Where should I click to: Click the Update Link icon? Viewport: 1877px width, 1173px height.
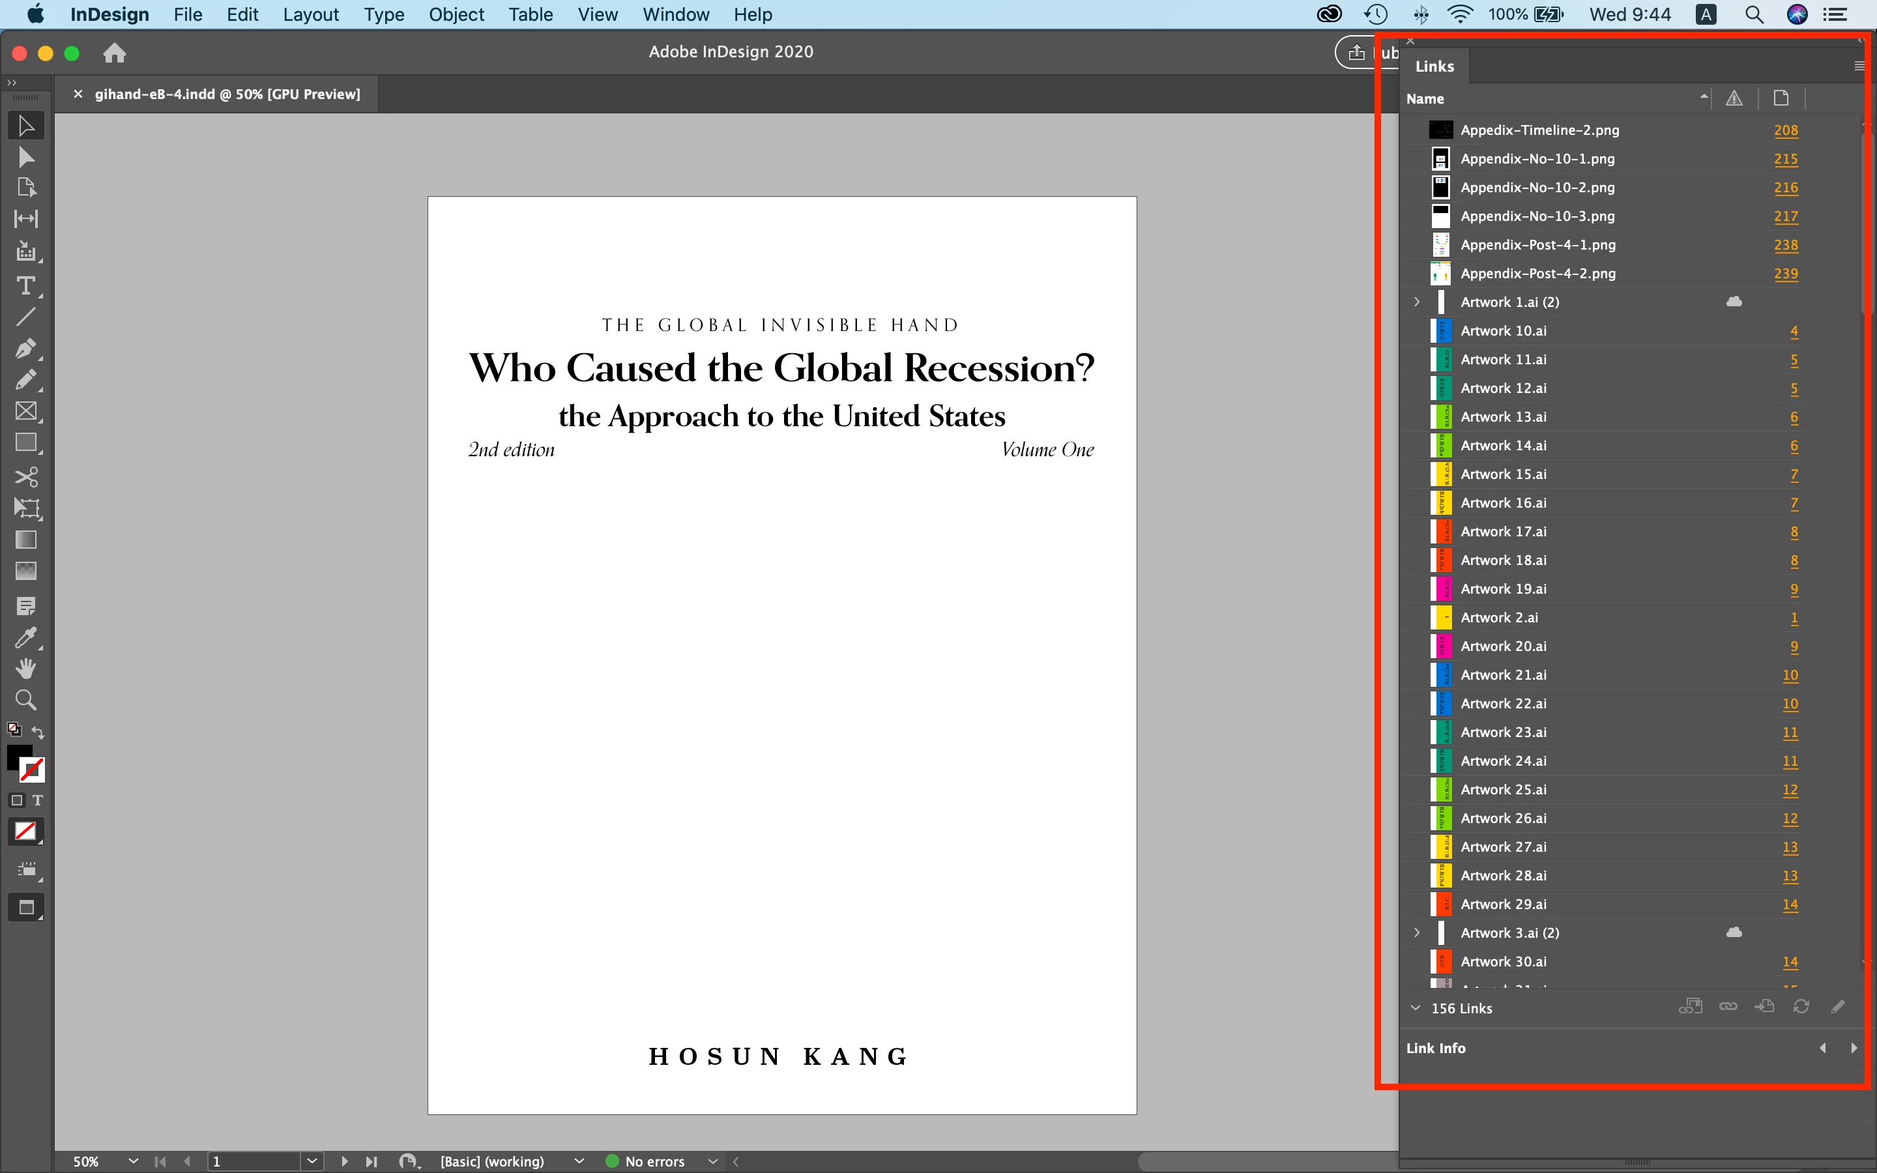pos(1801,1007)
